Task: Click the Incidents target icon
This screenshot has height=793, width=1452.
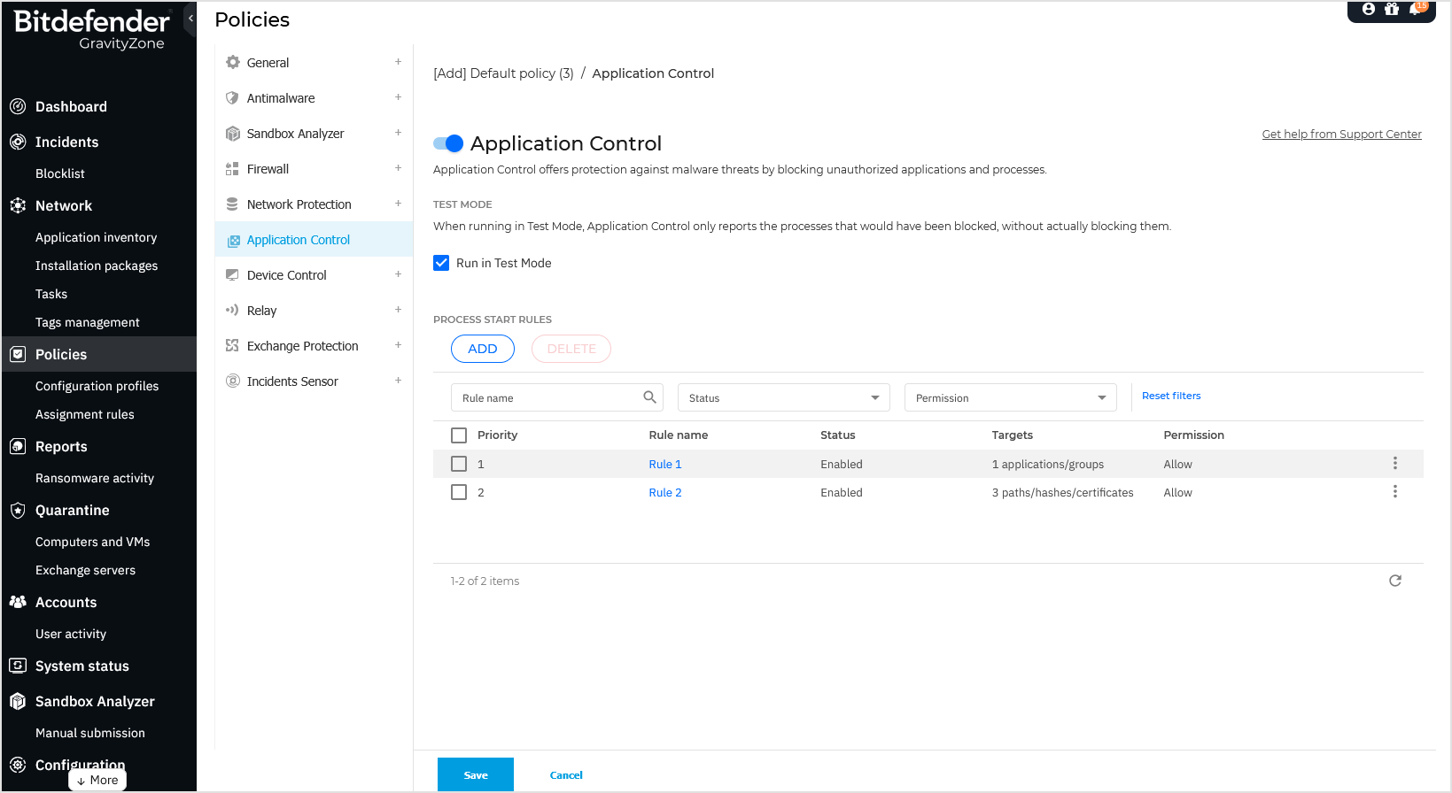Action: 18,142
